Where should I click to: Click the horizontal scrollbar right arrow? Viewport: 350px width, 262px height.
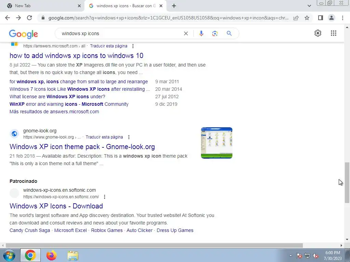coord(341,246)
